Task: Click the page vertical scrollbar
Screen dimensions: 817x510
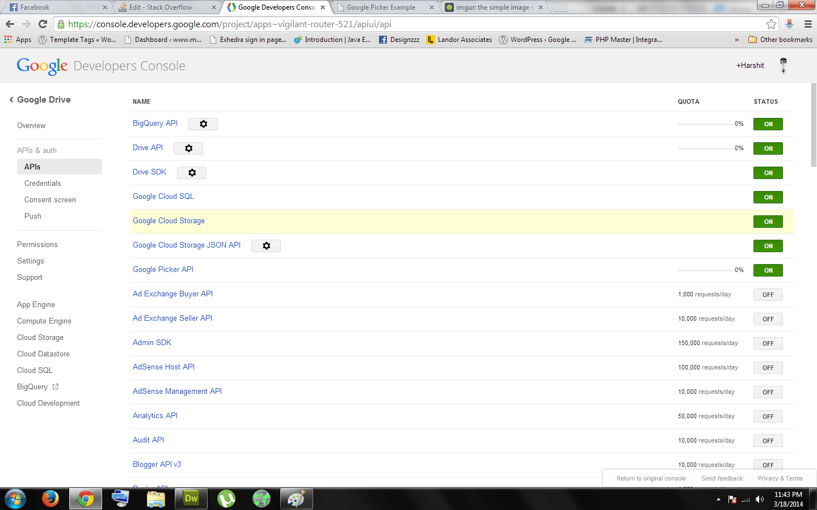Action: tap(814, 125)
